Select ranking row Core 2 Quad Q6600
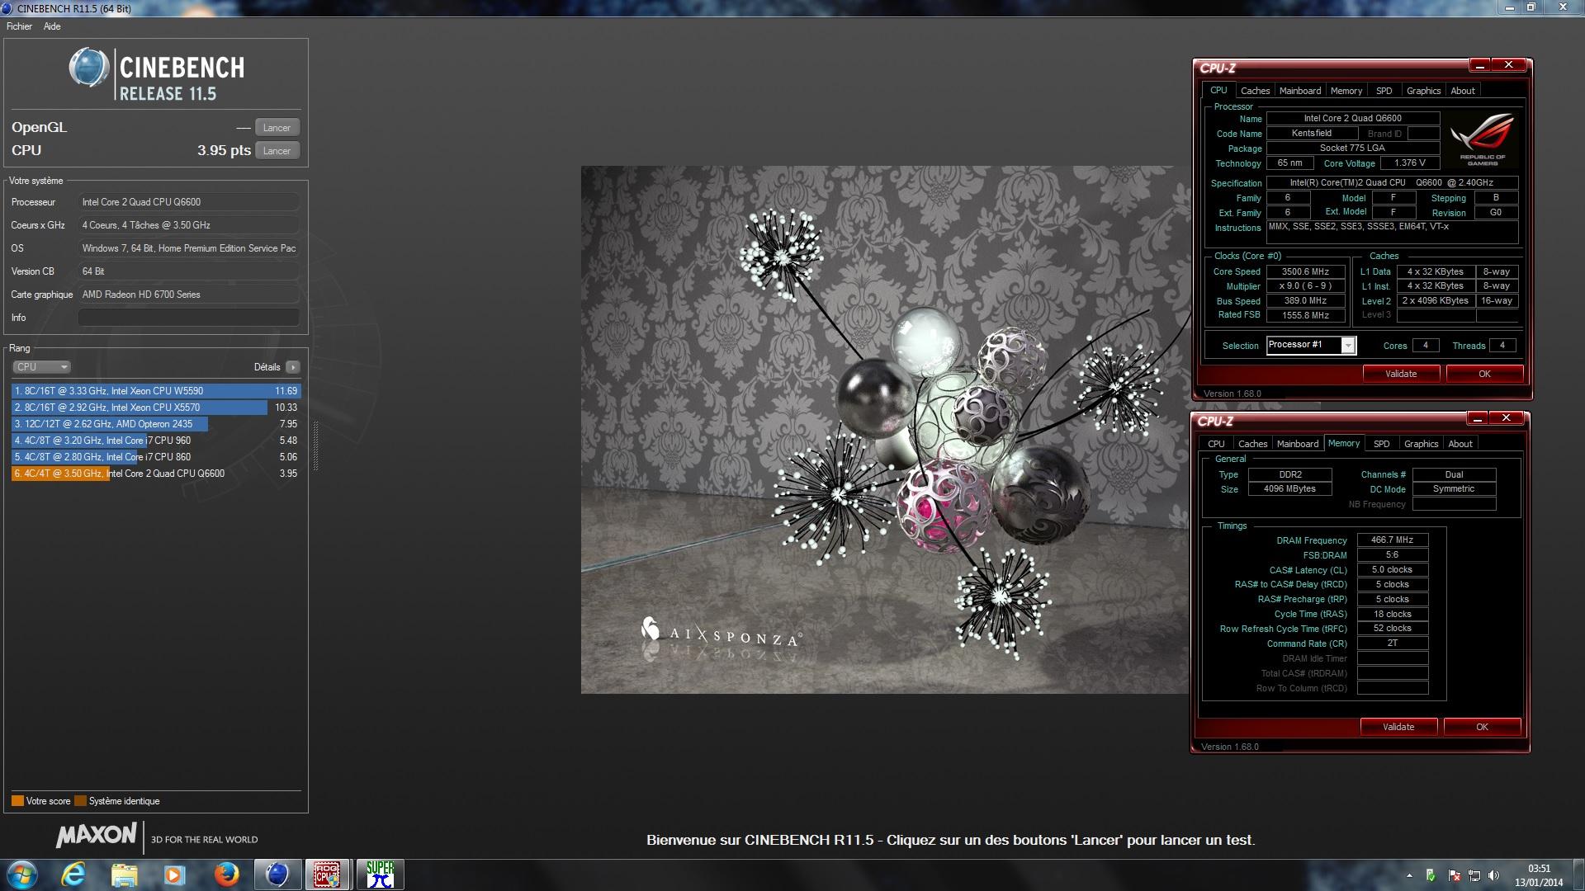This screenshot has width=1585, height=891. [x=156, y=474]
